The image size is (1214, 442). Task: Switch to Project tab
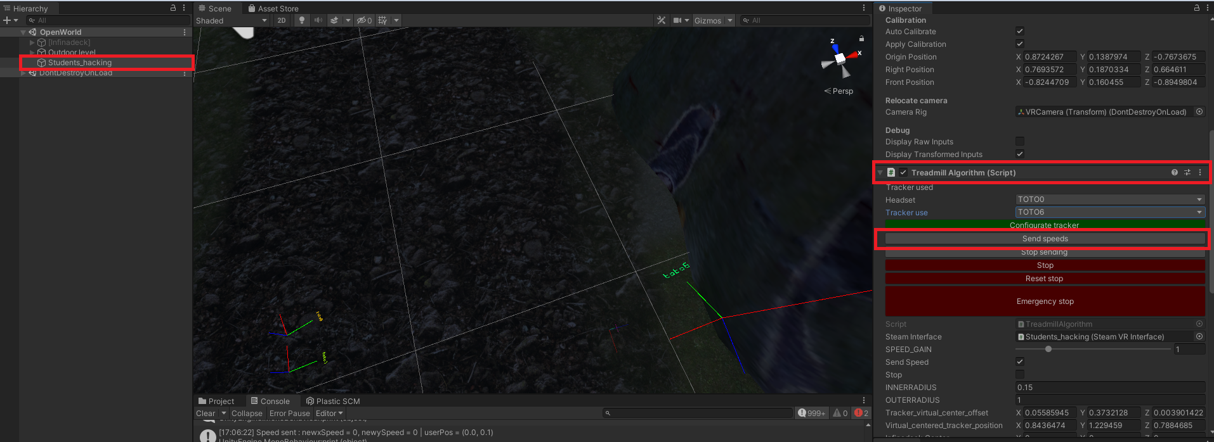216,401
